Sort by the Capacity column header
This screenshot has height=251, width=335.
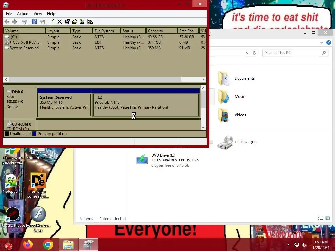[x=162, y=31]
